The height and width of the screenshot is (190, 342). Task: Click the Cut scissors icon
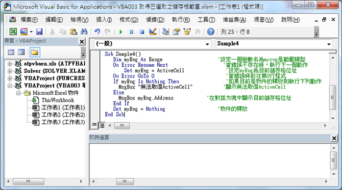(x=52, y=32)
